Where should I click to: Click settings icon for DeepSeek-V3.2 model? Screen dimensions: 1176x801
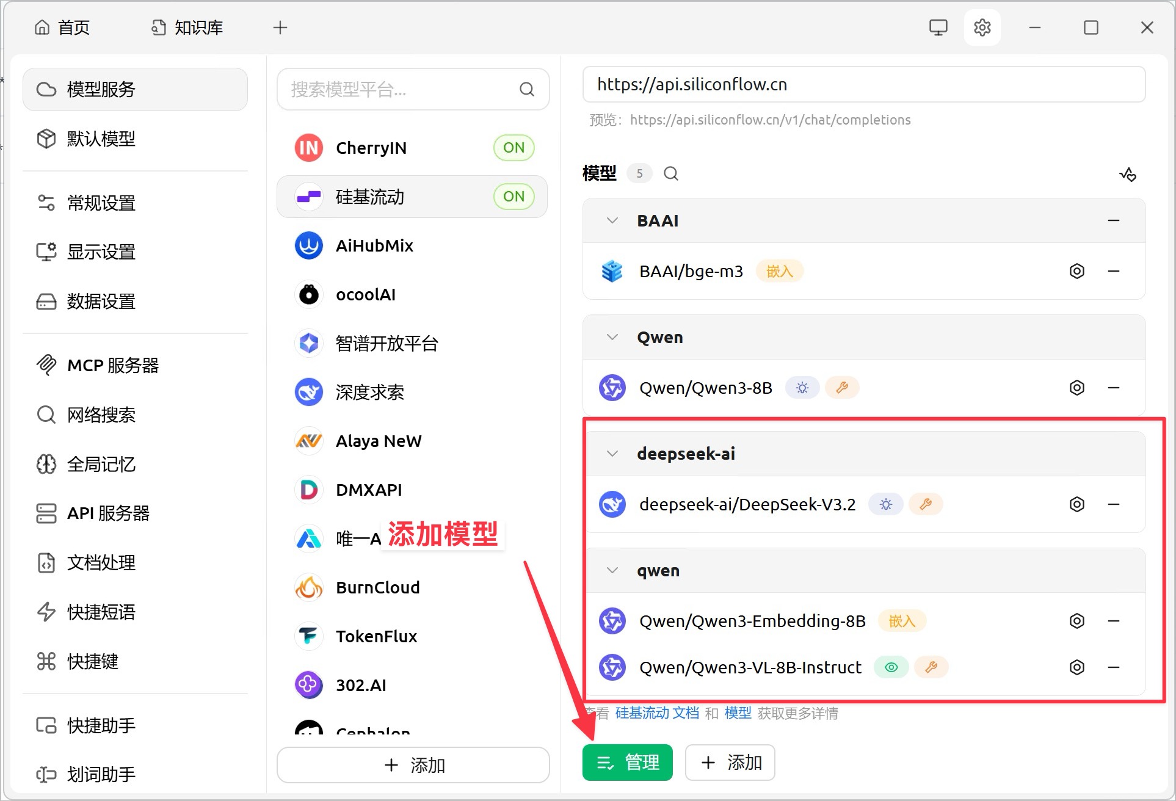coord(1076,504)
